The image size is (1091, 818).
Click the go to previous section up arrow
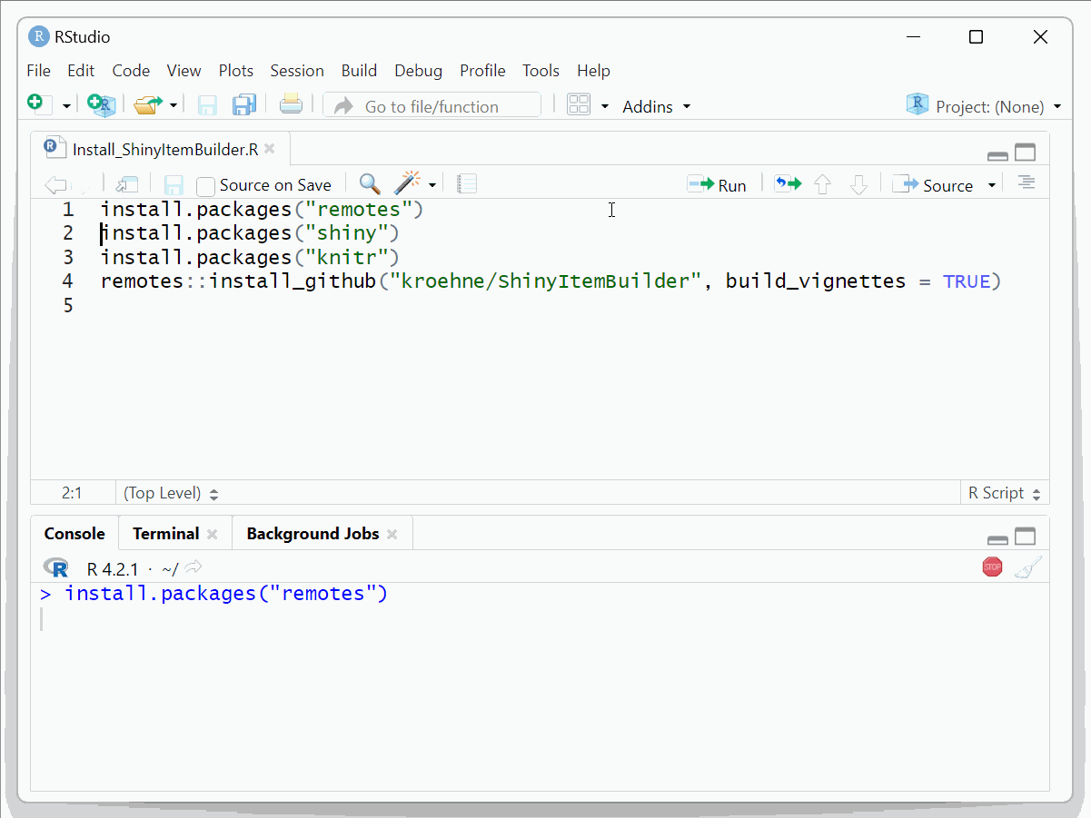[x=823, y=185]
